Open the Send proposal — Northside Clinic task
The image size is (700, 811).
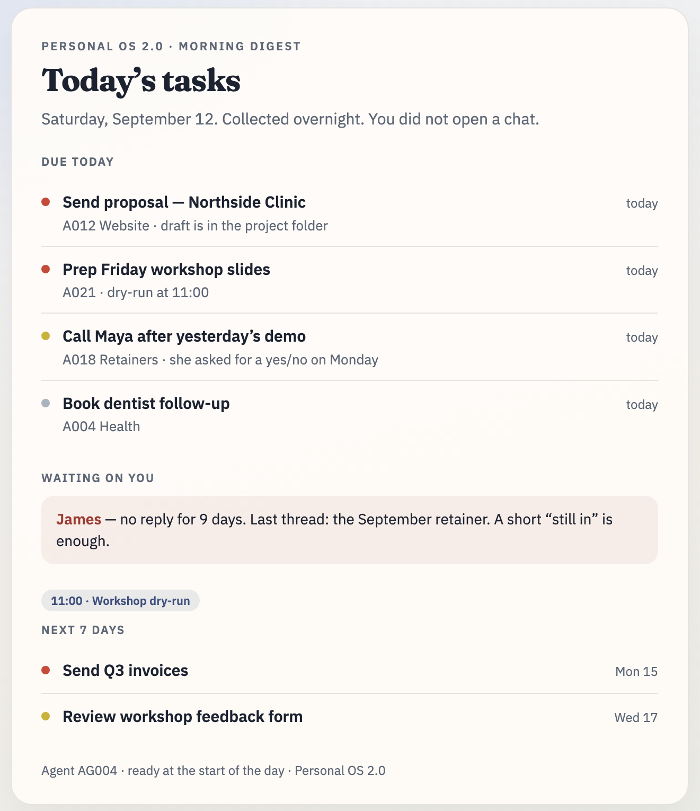[x=350, y=213]
